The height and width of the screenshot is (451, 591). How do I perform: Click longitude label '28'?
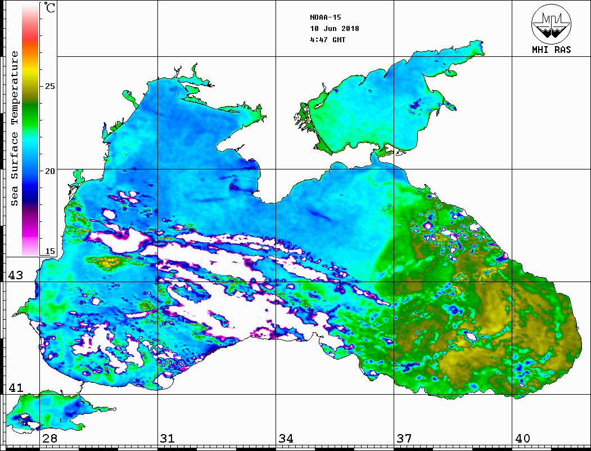pos(49,439)
